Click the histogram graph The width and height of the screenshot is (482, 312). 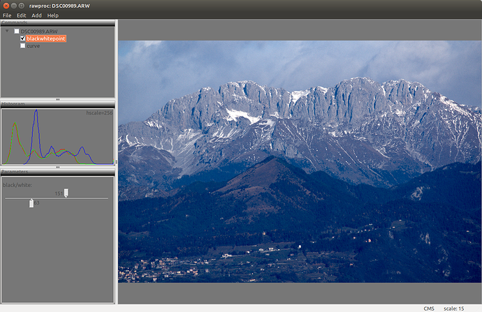pyautogui.click(x=57, y=137)
